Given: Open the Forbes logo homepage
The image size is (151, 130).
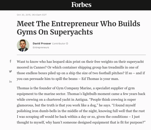Looking at the screenshot, I should [81, 5].
